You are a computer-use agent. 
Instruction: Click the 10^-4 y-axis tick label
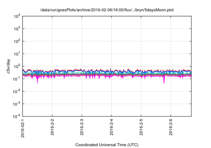[16, 116]
